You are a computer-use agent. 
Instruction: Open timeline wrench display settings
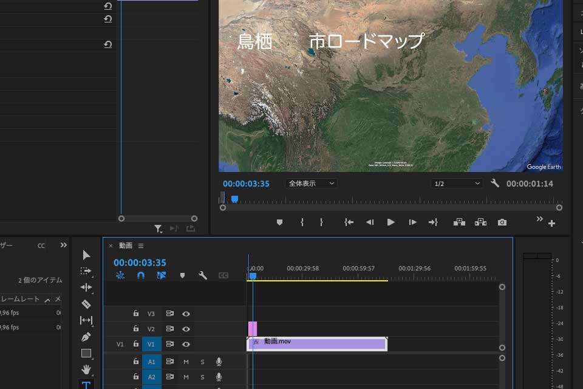(x=203, y=275)
